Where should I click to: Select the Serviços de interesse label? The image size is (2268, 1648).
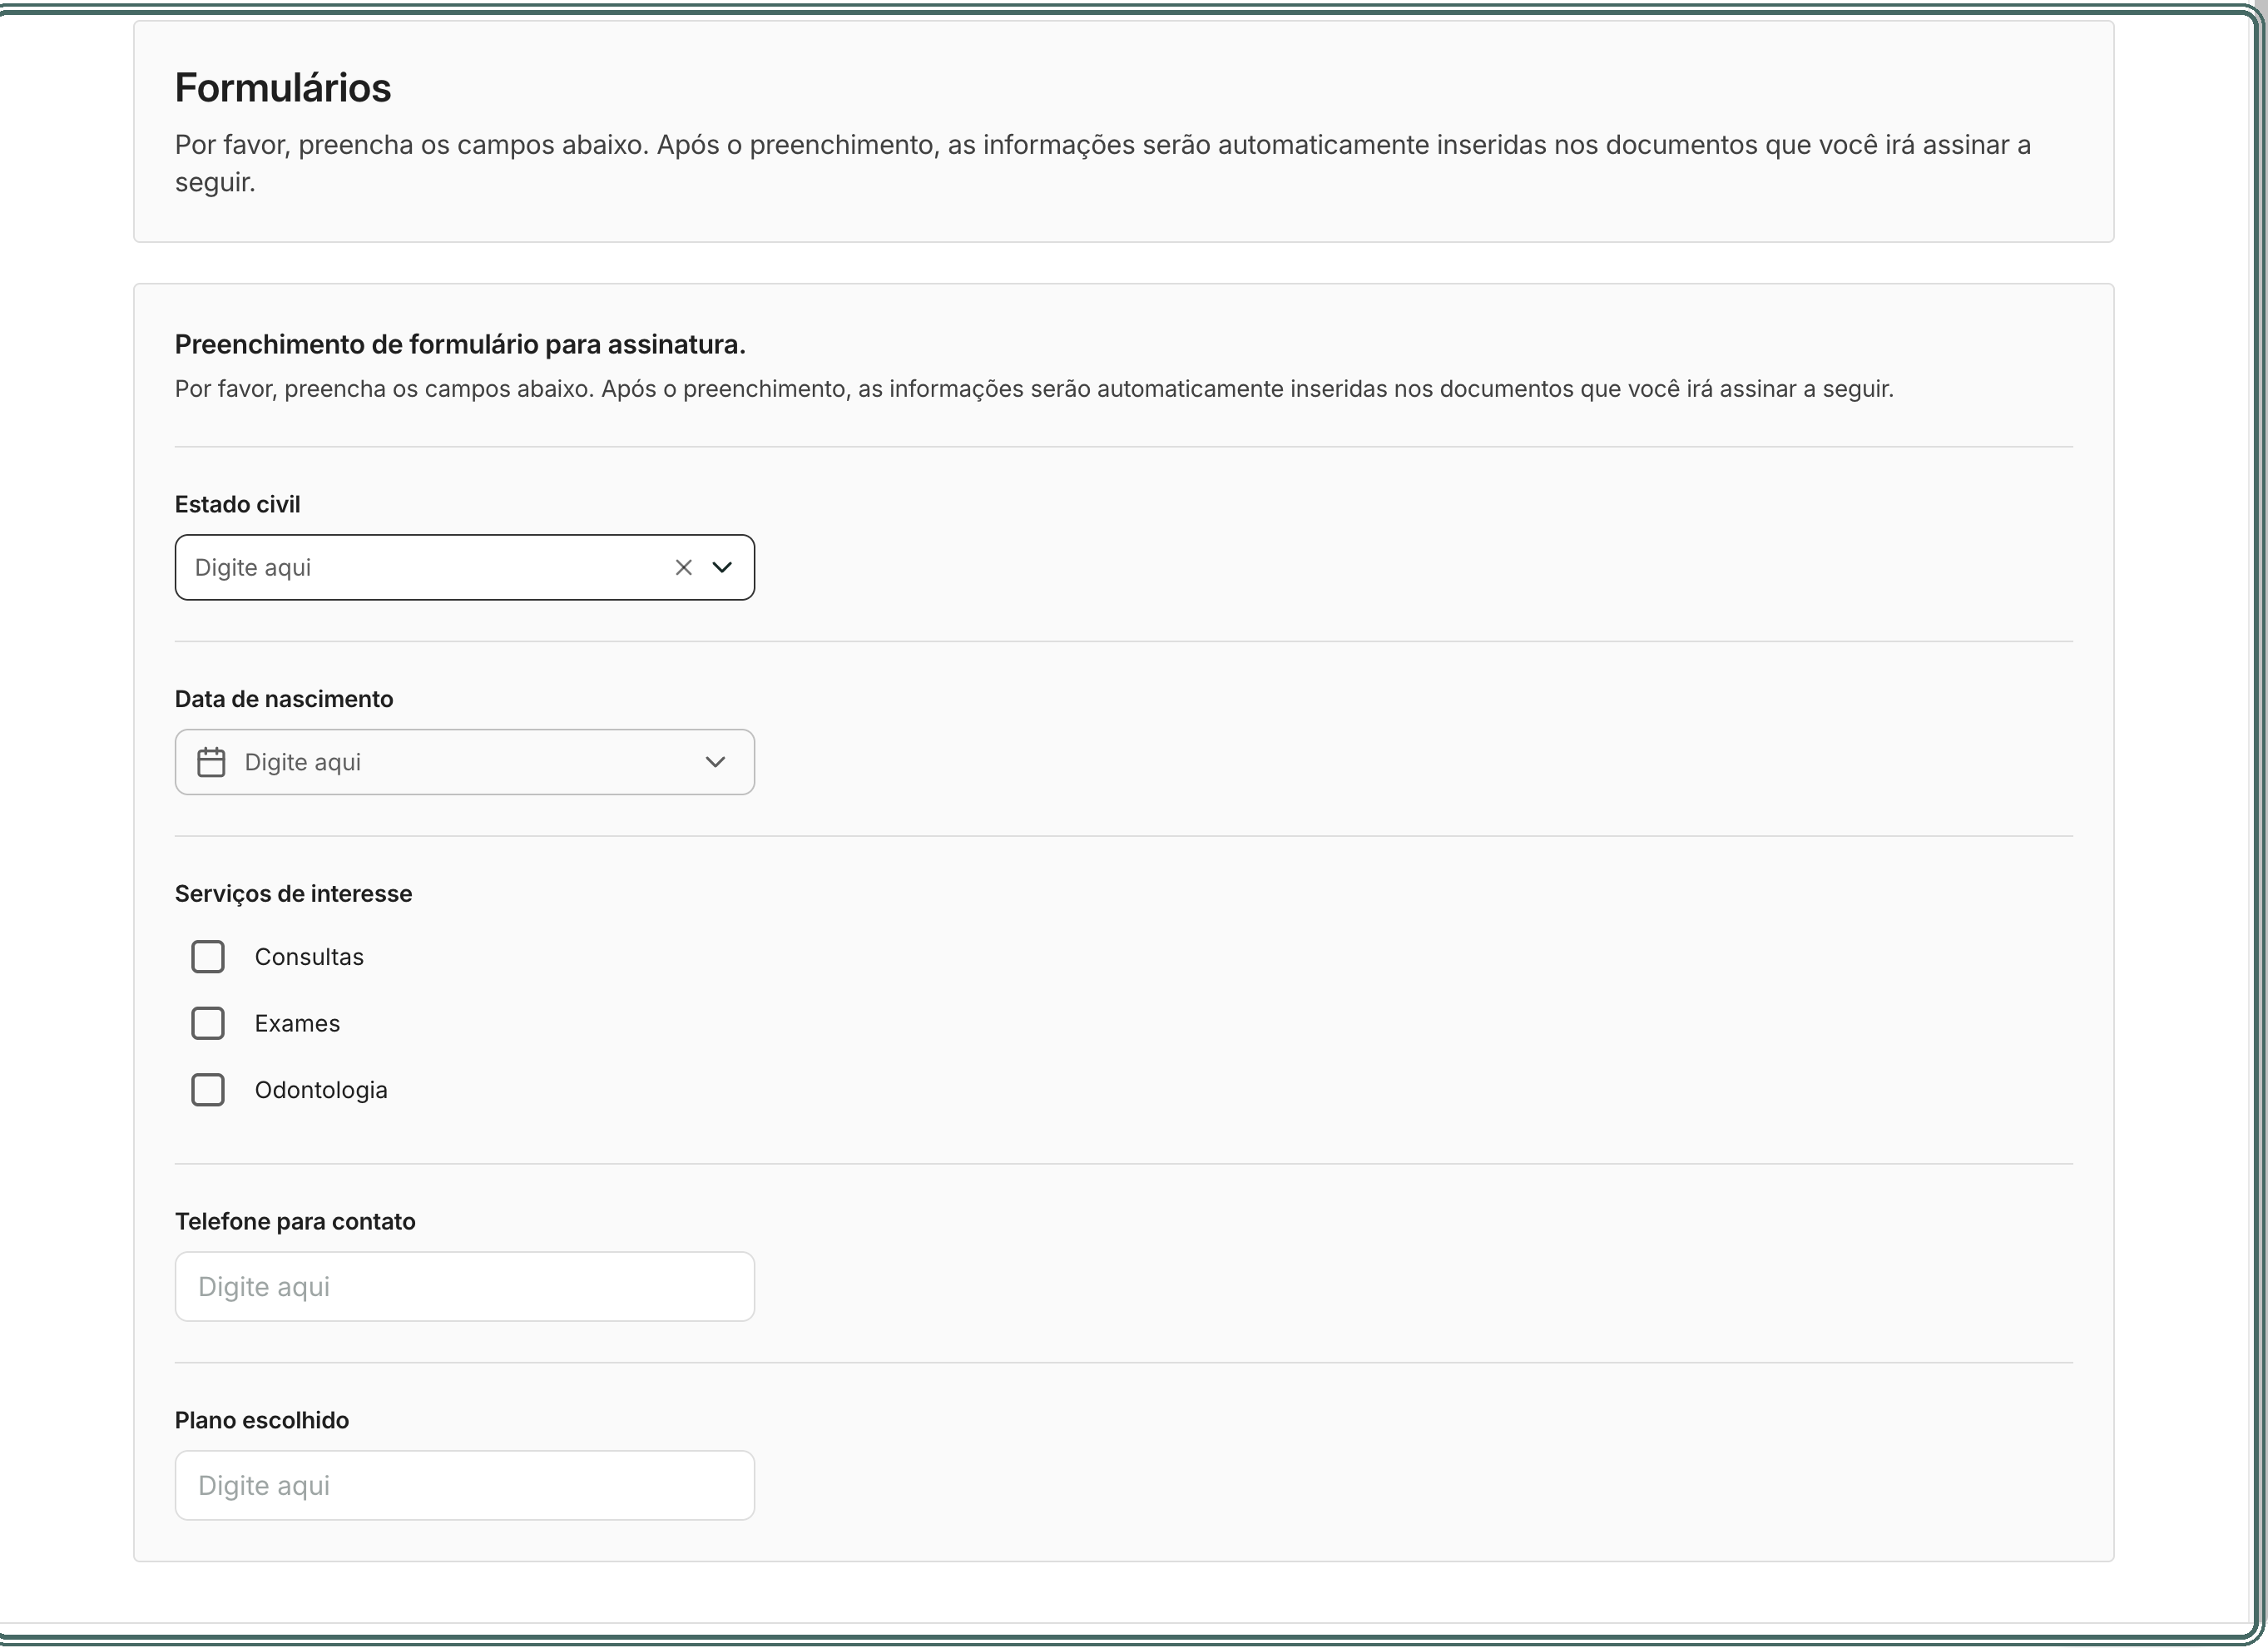pyautogui.click(x=293, y=894)
